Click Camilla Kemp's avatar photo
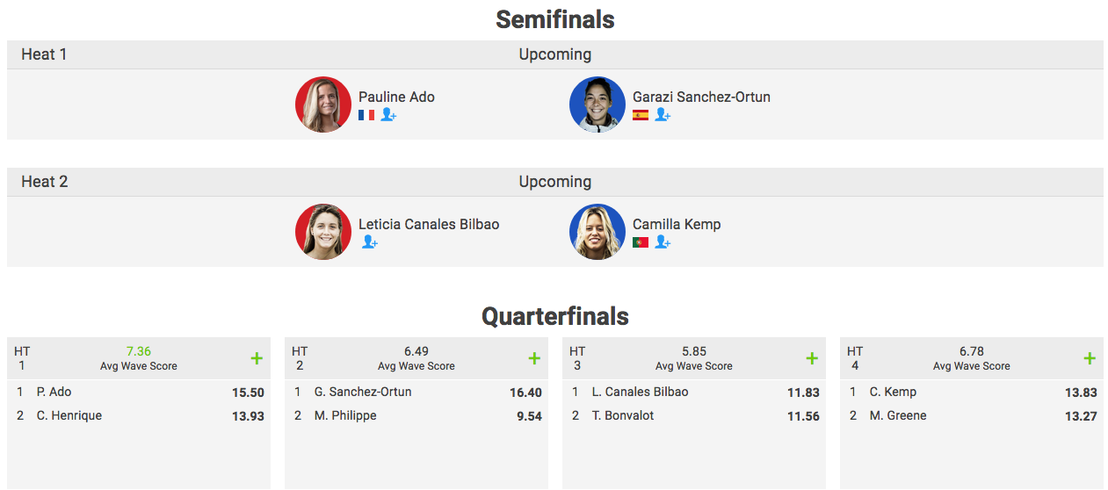Viewport: 1108px width, 490px height. point(597,232)
